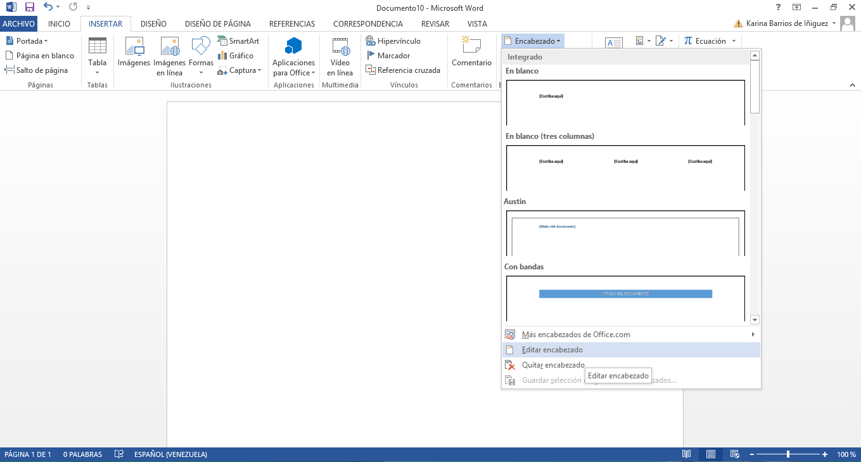The height and width of the screenshot is (462, 861).
Task: Add a Marcador bookmark
Action: (x=388, y=56)
